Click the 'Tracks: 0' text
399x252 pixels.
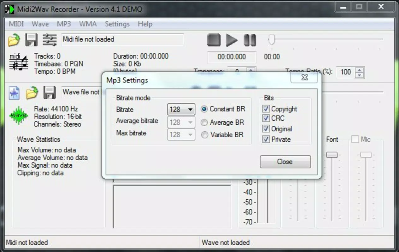pyautogui.click(x=47, y=56)
